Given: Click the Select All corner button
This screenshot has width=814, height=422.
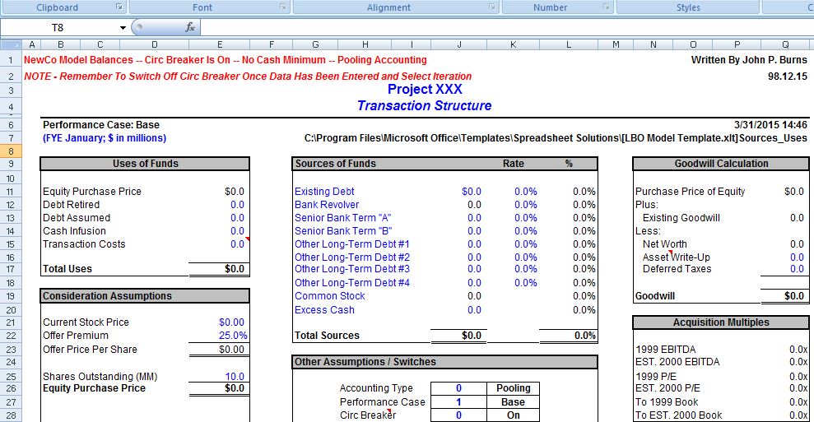Looking at the screenshot, I should tap(12, 44).
